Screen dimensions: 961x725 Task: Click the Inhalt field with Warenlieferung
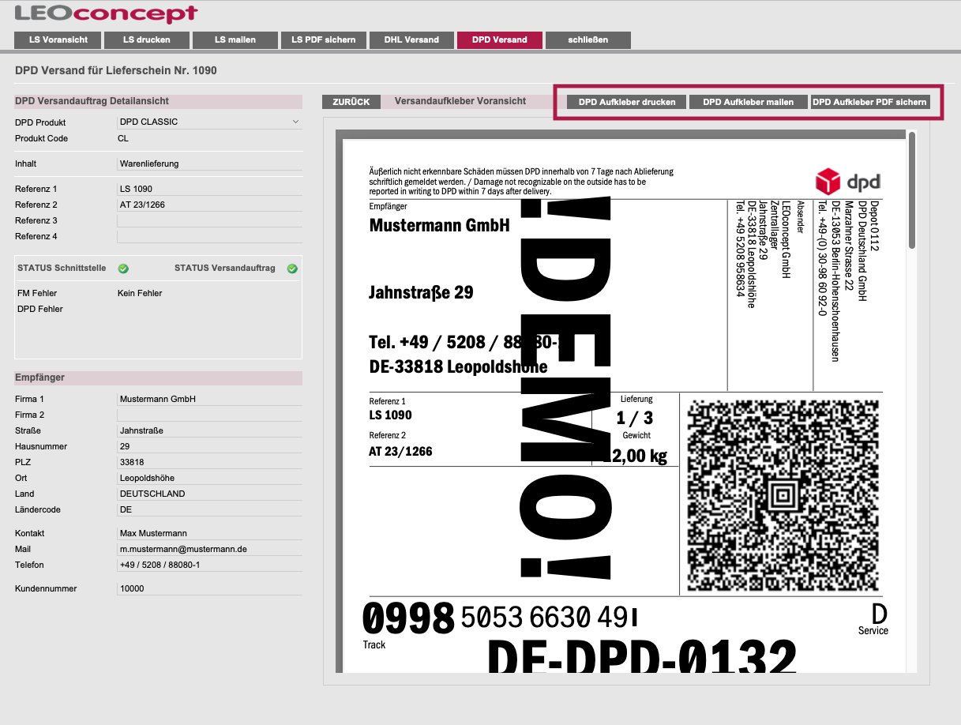tap(209, 163)
